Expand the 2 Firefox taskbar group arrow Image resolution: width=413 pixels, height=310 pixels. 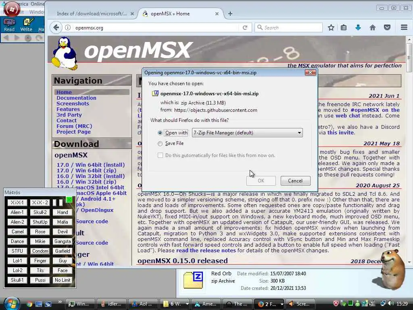282,304
